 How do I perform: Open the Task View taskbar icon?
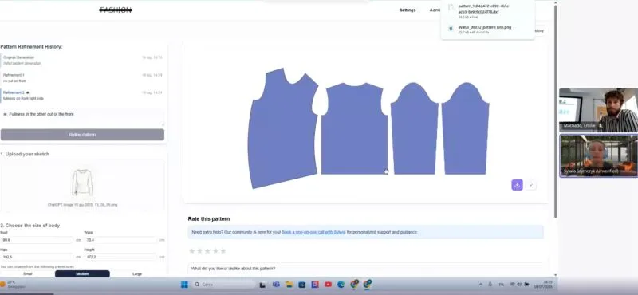[x=263, y=285]
